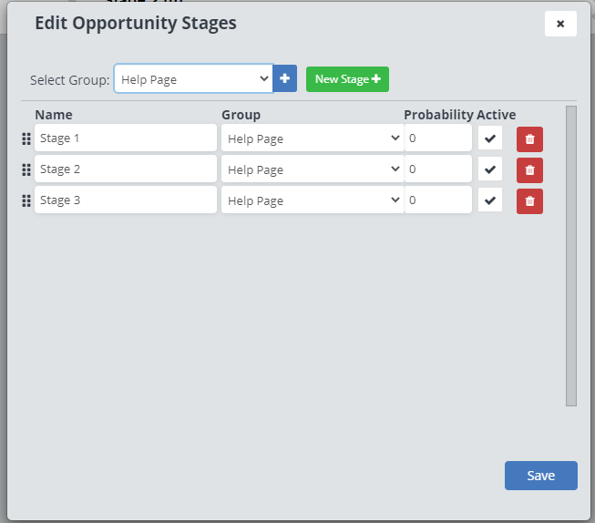This screenshot has width=595, height=523.
Task: Open the Select Group dropdown
Action: coord(193,79)
